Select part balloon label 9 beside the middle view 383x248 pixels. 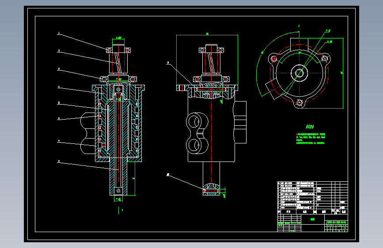[168, 63]
